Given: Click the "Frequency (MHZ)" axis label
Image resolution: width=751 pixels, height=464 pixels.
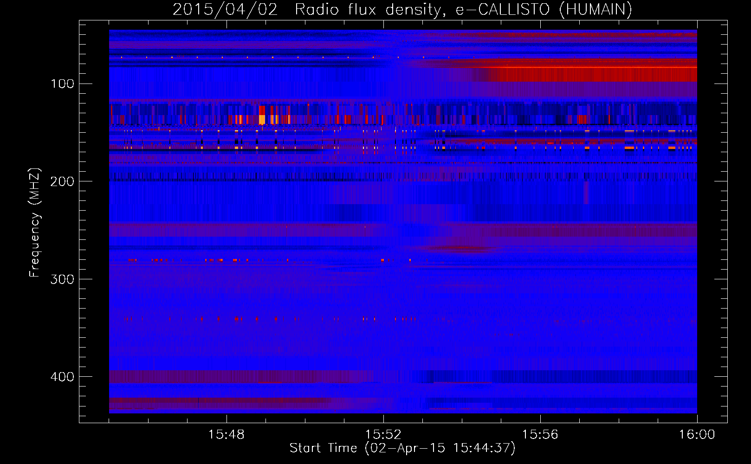Looking at the screenshot, I should 35,222.
